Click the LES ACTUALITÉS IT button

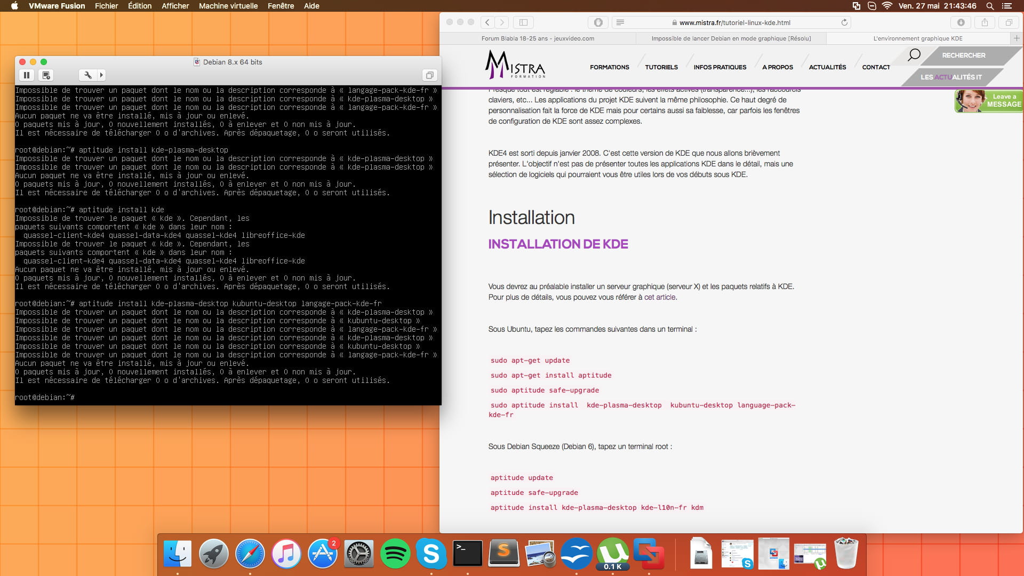click(x=951, y=77)
